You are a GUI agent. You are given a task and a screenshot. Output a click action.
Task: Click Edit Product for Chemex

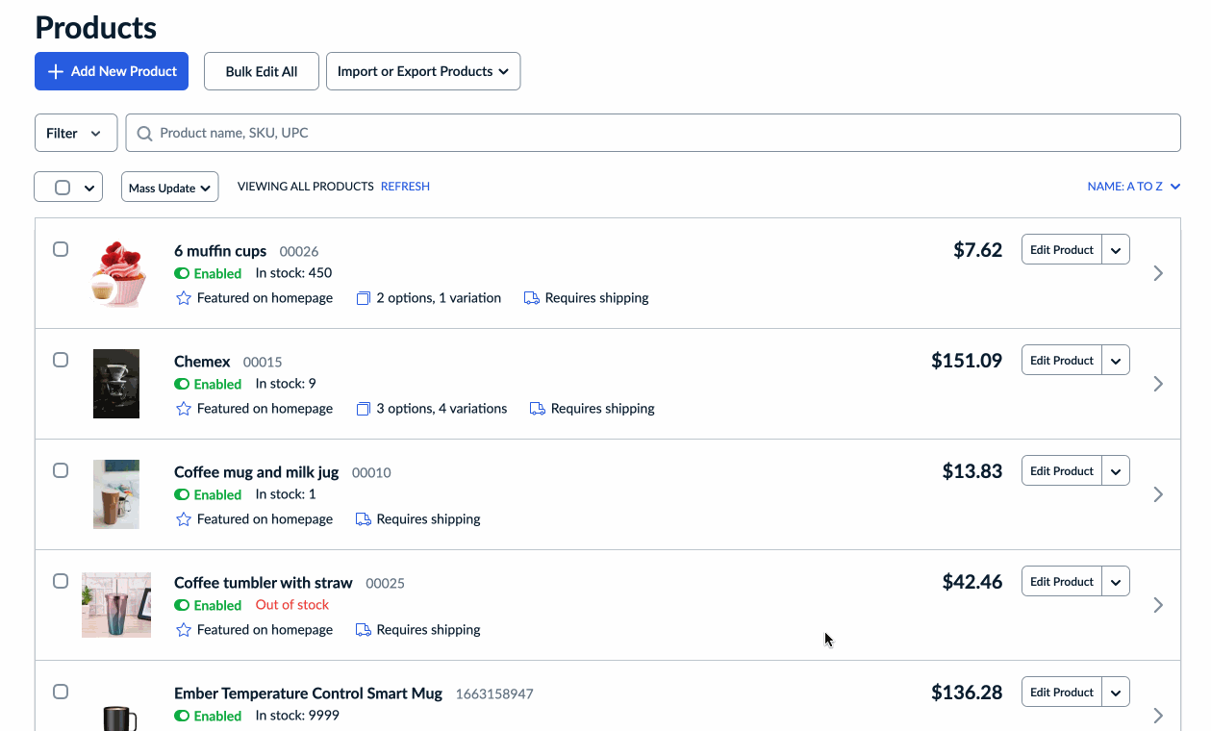pos(1062,361)
